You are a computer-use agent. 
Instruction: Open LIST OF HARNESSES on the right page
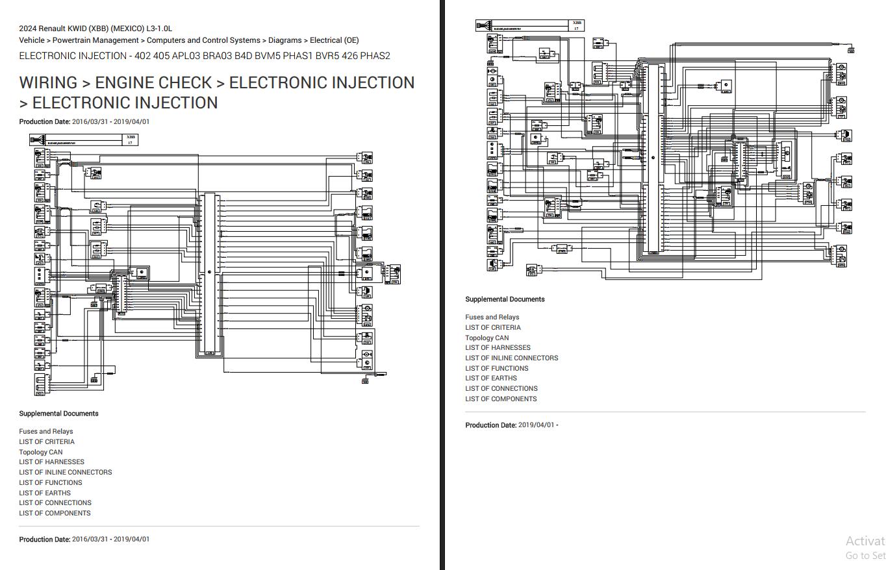tap(498, 347)
